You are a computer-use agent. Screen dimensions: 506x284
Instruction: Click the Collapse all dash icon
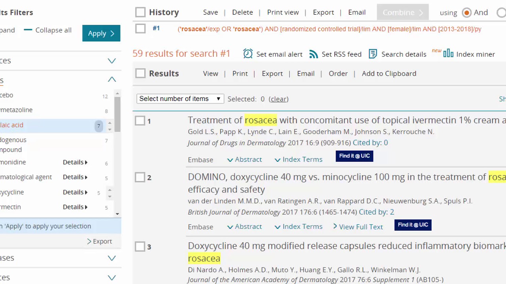pos(28,30)
